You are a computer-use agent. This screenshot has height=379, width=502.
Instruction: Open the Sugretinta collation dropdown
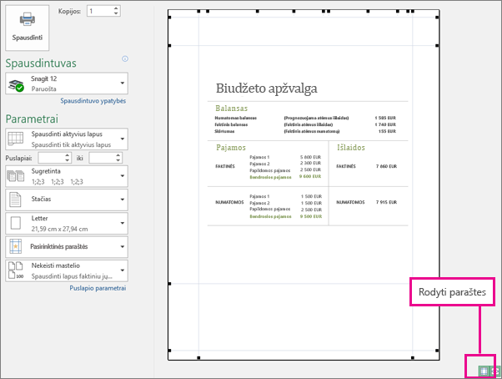(67, 176)
